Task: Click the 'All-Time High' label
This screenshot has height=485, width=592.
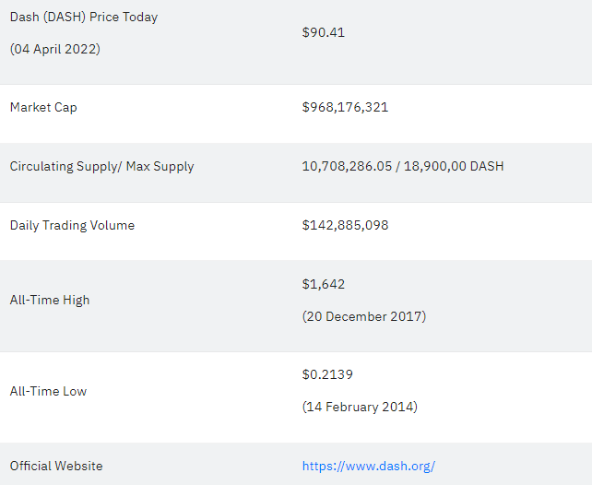Action: [x=50, y=300]
